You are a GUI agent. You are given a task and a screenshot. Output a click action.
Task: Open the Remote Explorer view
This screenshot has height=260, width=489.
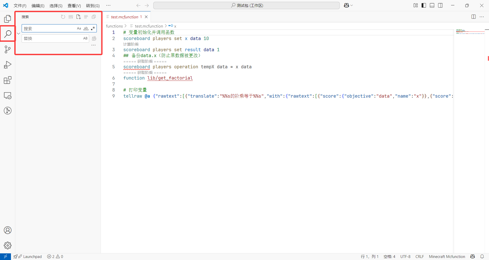pyautogui.click(x=8, y=96)
